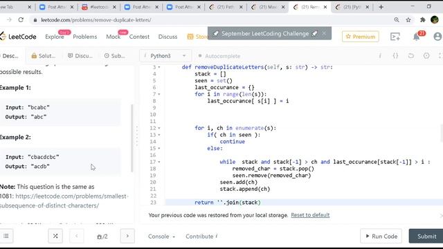Image resolution: width=443 pixels, height=249 pixels.
Task: Open a new browser tab
Action: (381, 7)
